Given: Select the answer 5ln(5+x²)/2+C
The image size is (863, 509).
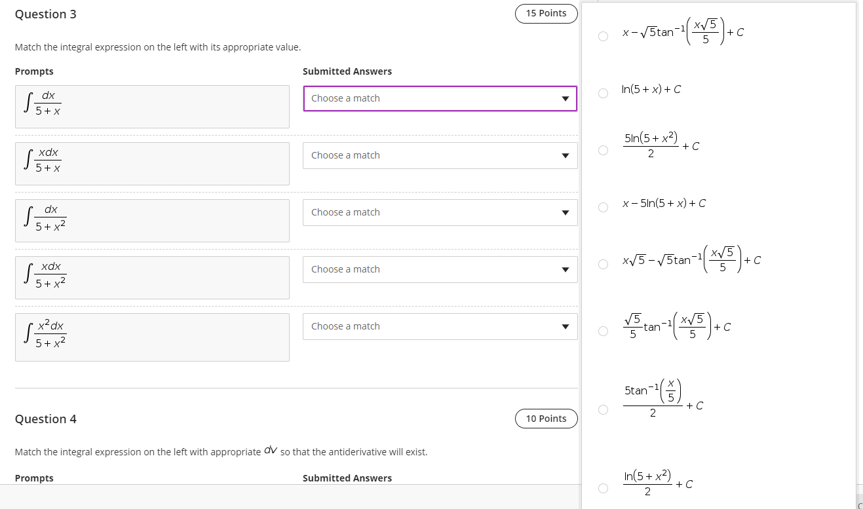Looking at the screenshot, I should (x=602, y=150).
